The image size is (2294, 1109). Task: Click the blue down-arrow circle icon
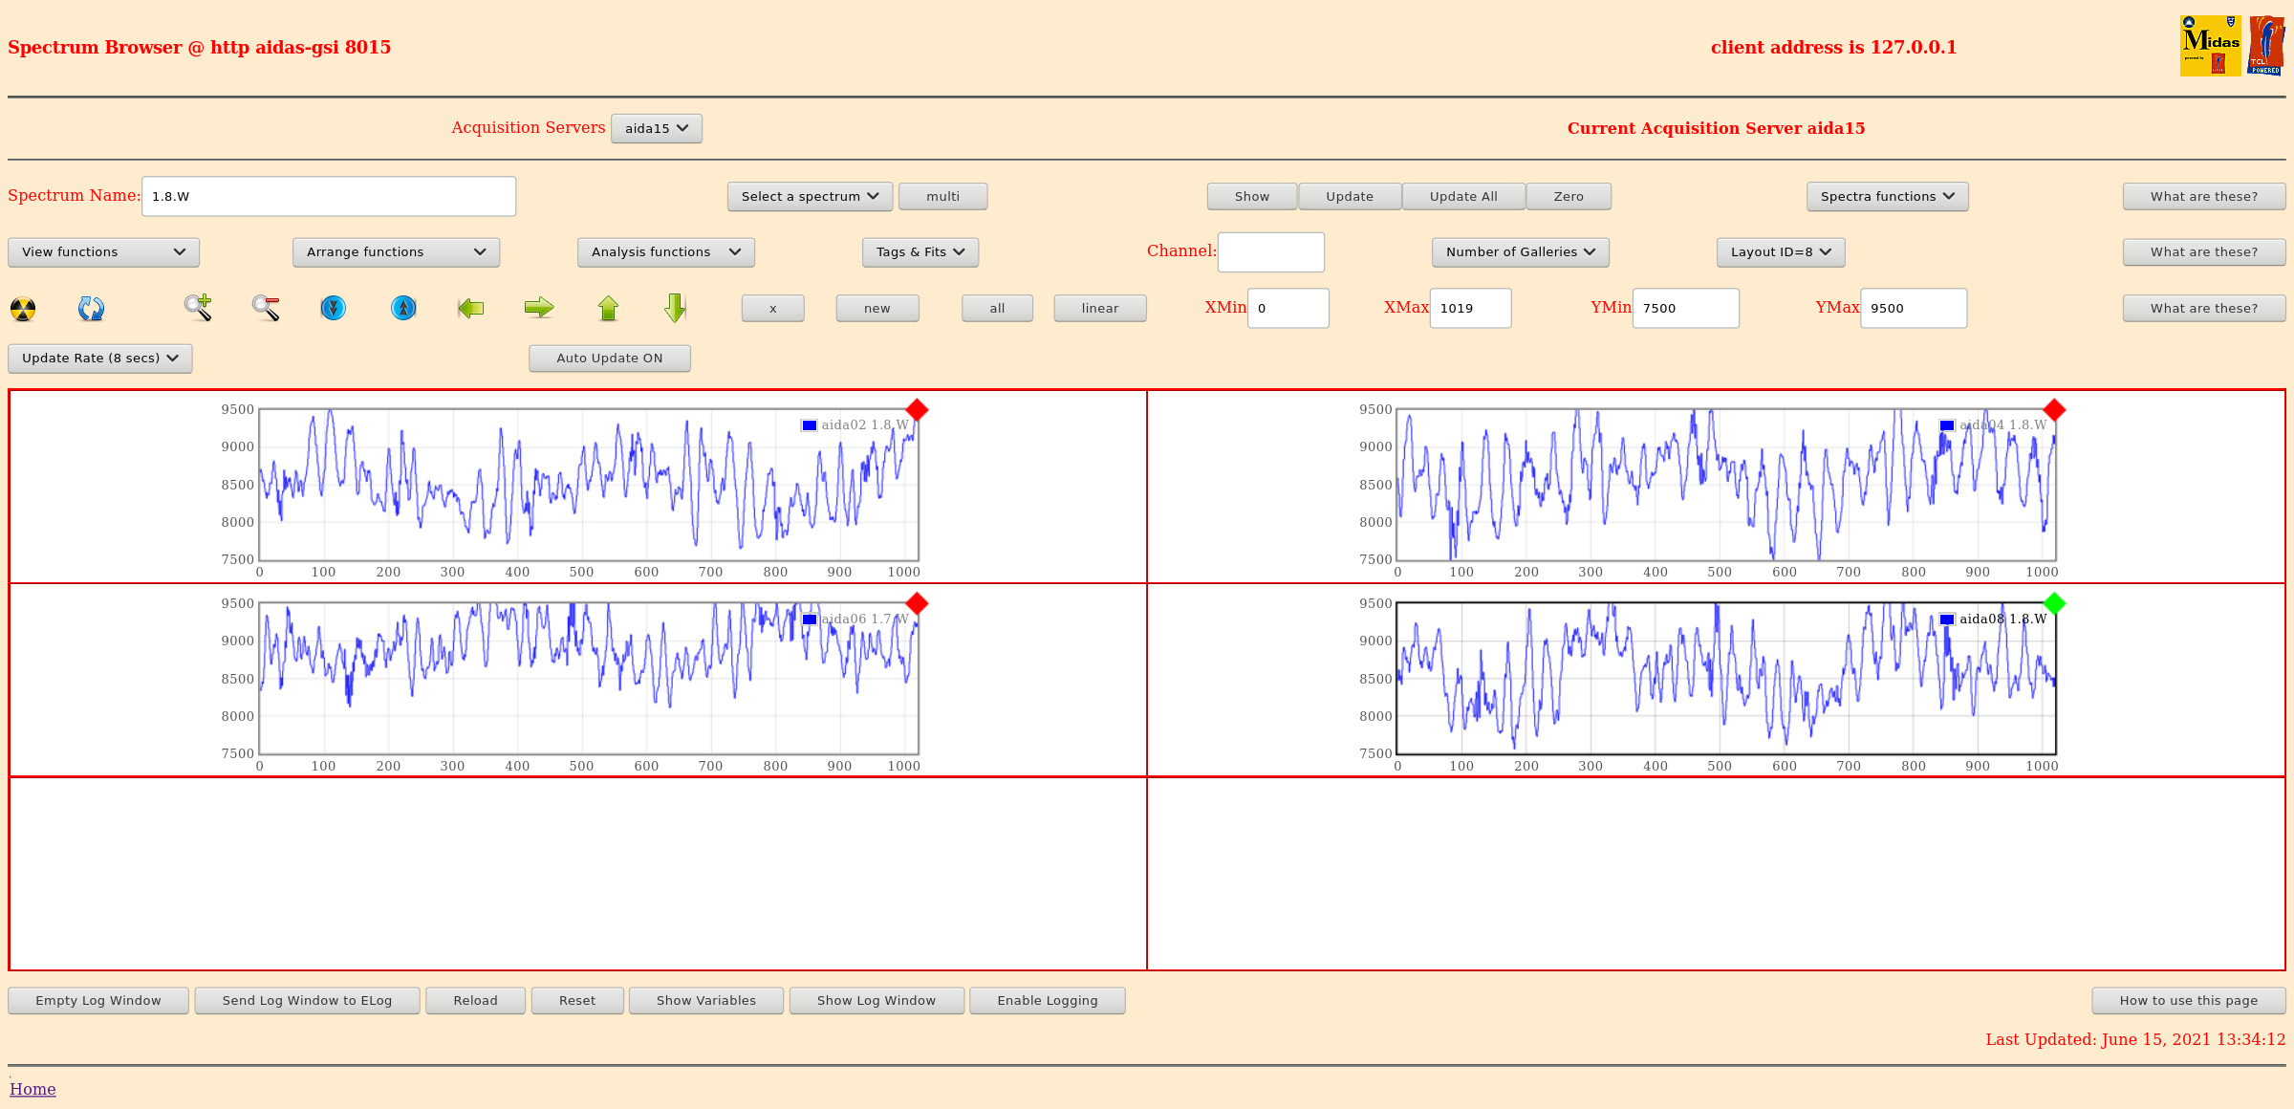click(x=333, y=308)
